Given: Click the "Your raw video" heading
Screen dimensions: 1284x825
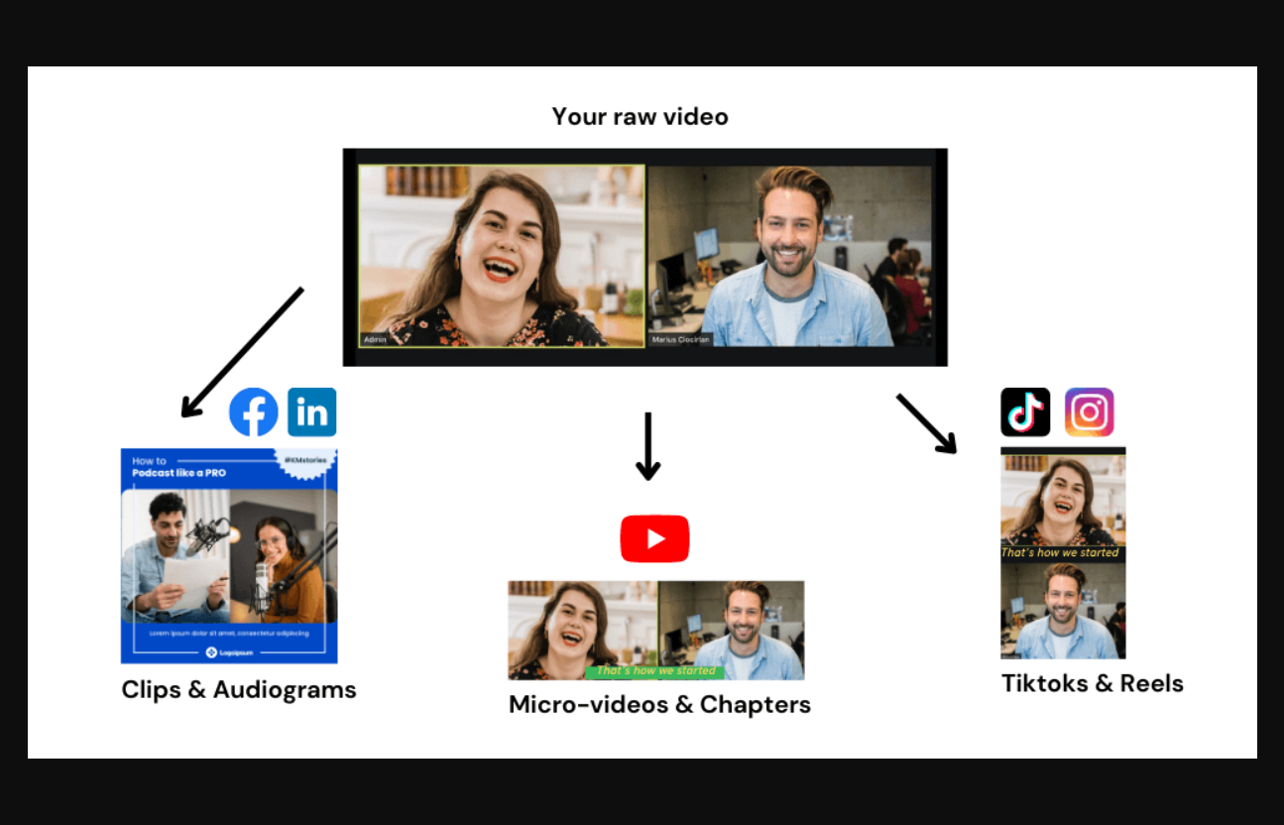Looking at the screenshot, I should [640, 117].
